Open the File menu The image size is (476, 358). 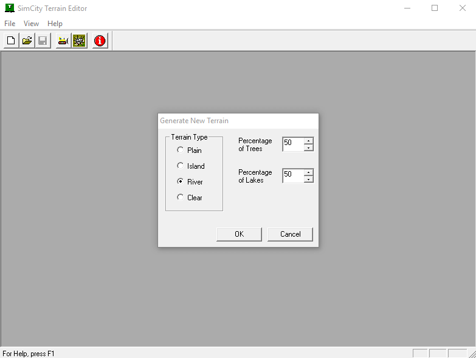click(10, 24)
